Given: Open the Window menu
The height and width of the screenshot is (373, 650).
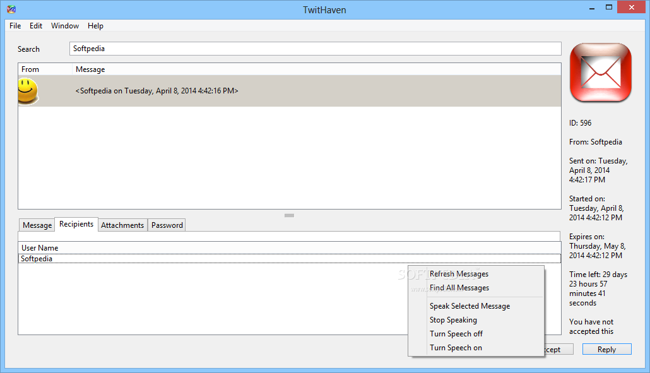Looking at the screenshot, I should tap(64, 26).
